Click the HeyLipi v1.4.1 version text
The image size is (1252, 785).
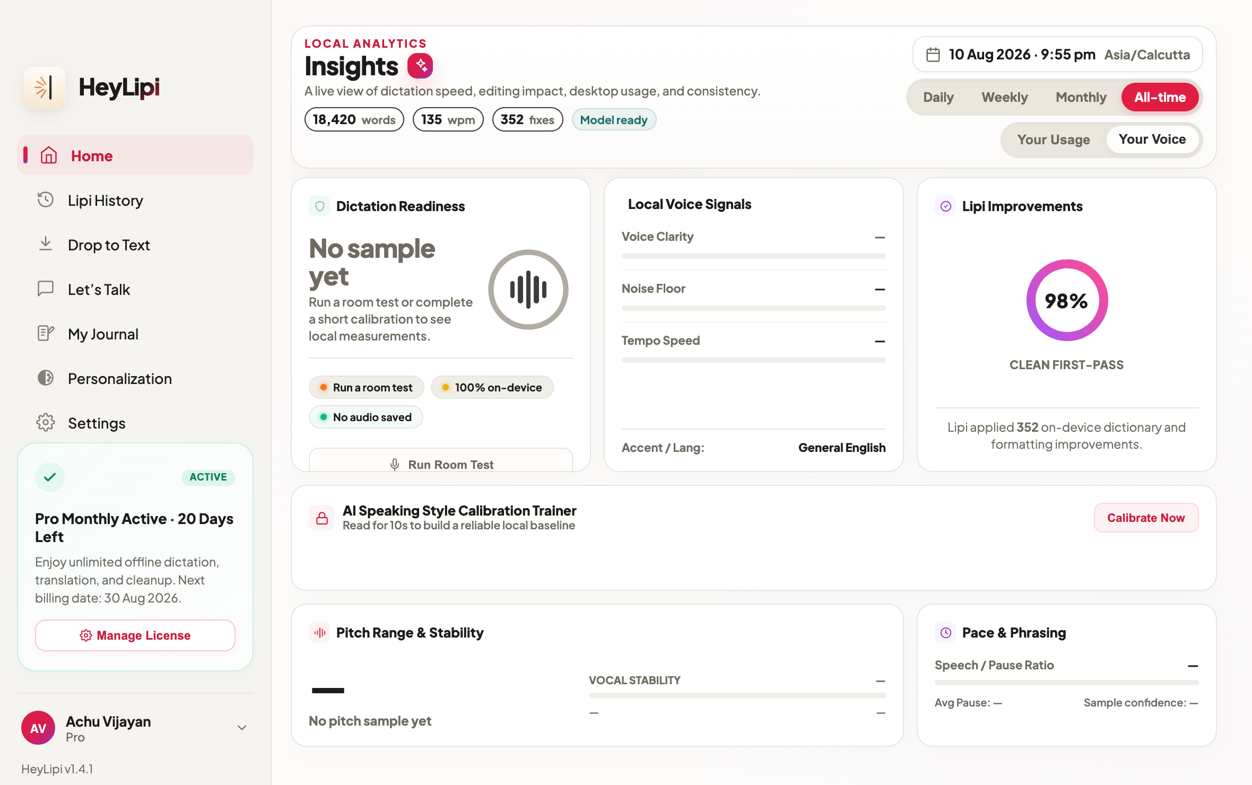point(57,769)
